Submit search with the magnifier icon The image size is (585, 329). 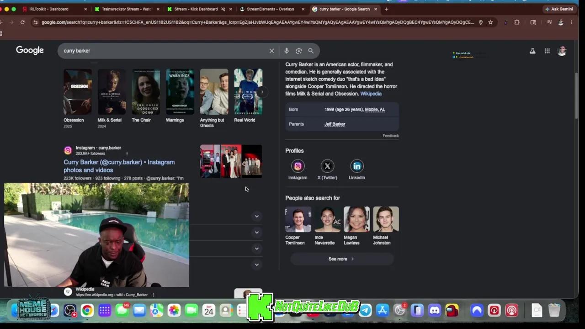tap(311, 51)
